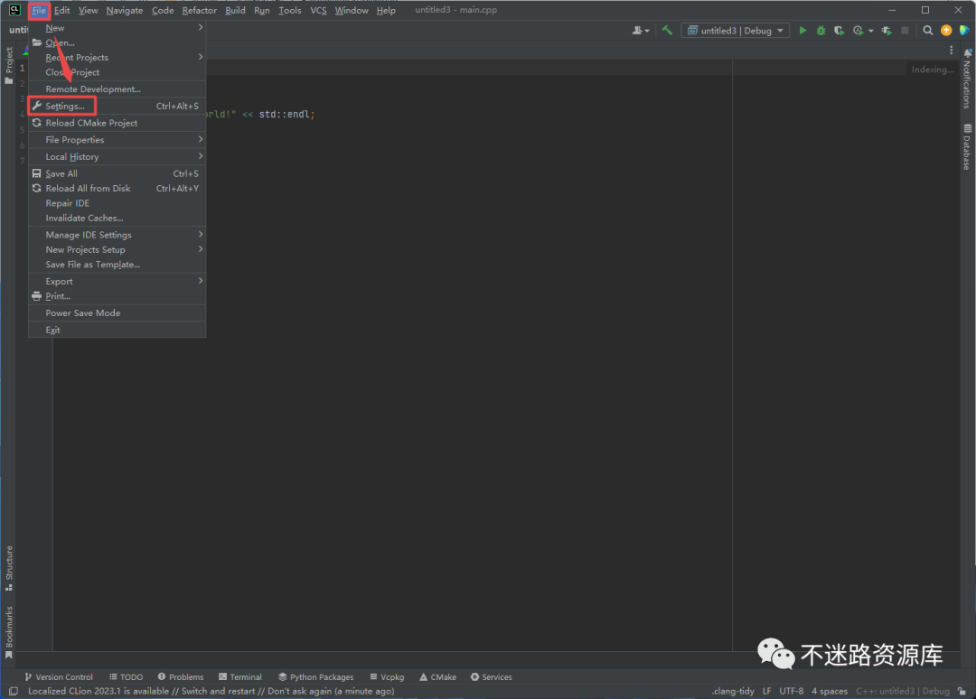Open the TODO tool tab
The width and height of the screenshot is (976, 699).
click(x=126, y=676)
